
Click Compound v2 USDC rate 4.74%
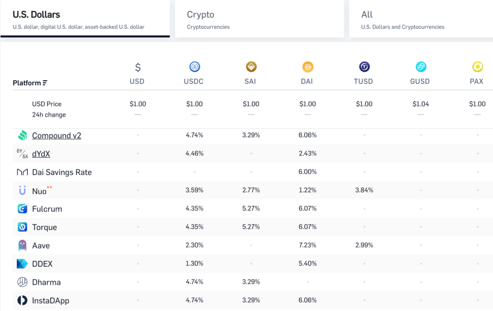pyautogui.click(x=195, y=135)
